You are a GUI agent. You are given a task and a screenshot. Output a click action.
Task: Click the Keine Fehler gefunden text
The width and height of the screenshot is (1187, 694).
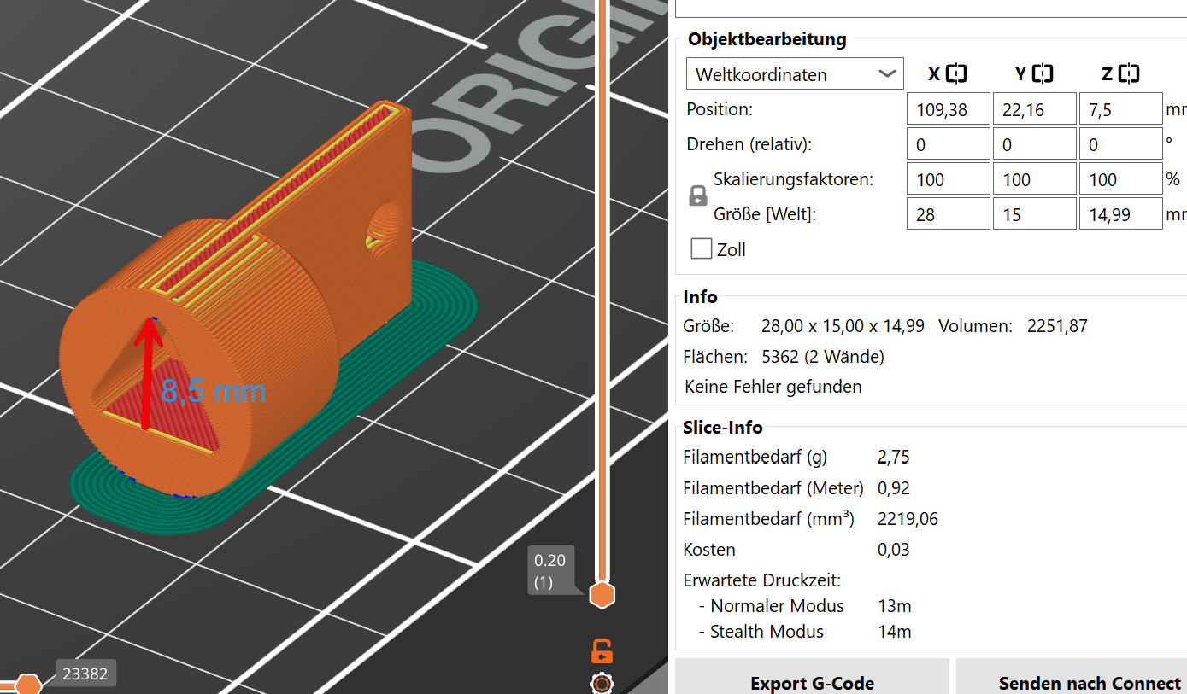coord(773,387)
